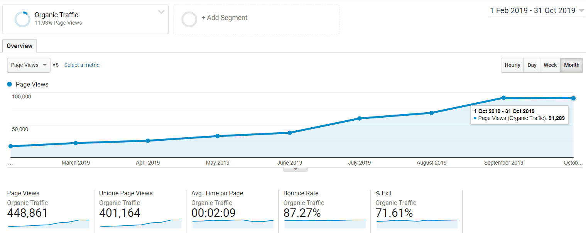The height and width of the screenshot is (233, 586).
Task: Click the March 2019 data point
Action: point(76,143)
